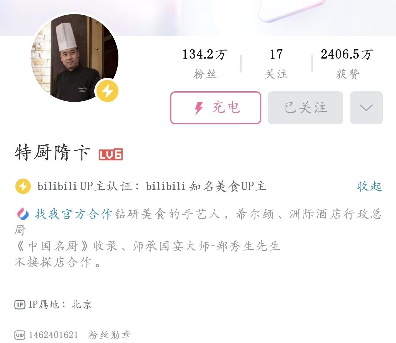View the 134.2万 粉丝 followers count
This screenshot has height=343, width=396.
[x=205, y=64]
